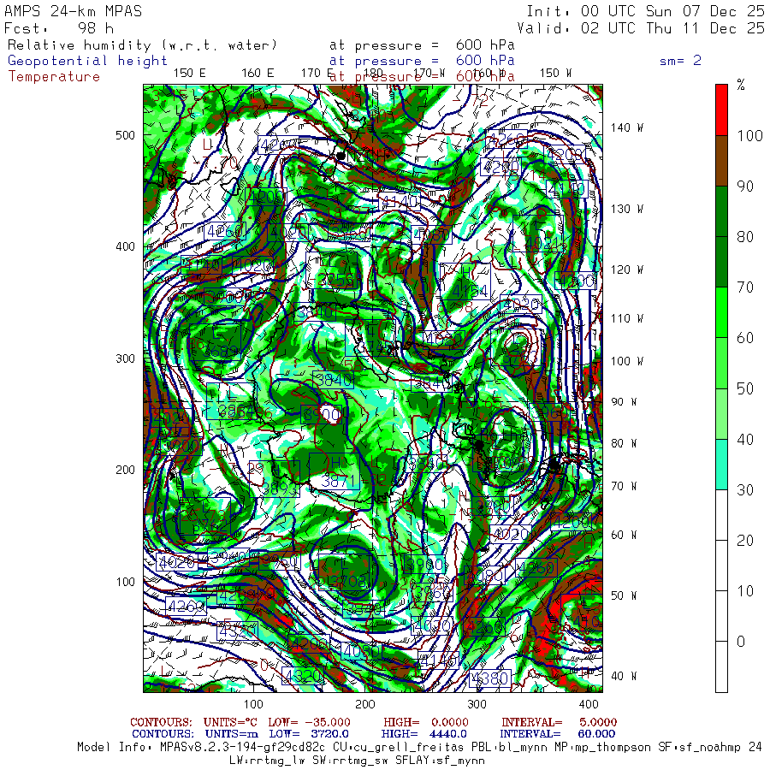Click the '160 E' longitude label
Image resolution: width=770 pixels, height=770 pixels.
(x=258, y=74)
